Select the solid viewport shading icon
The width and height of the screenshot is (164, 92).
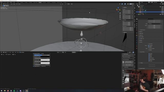pos(131,4)
